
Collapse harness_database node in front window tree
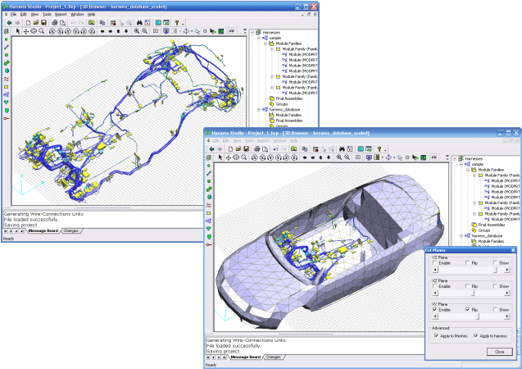461,235
